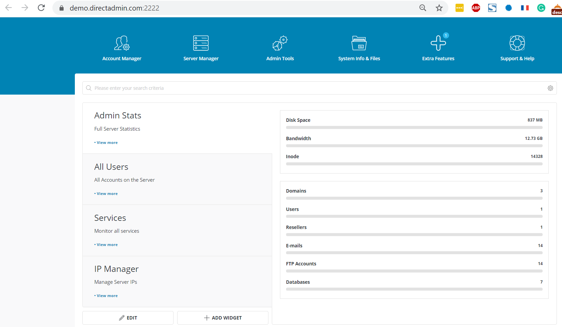
Task: Click the IP Manager heading
Action: pyautogui.click(x=116, y=269)
